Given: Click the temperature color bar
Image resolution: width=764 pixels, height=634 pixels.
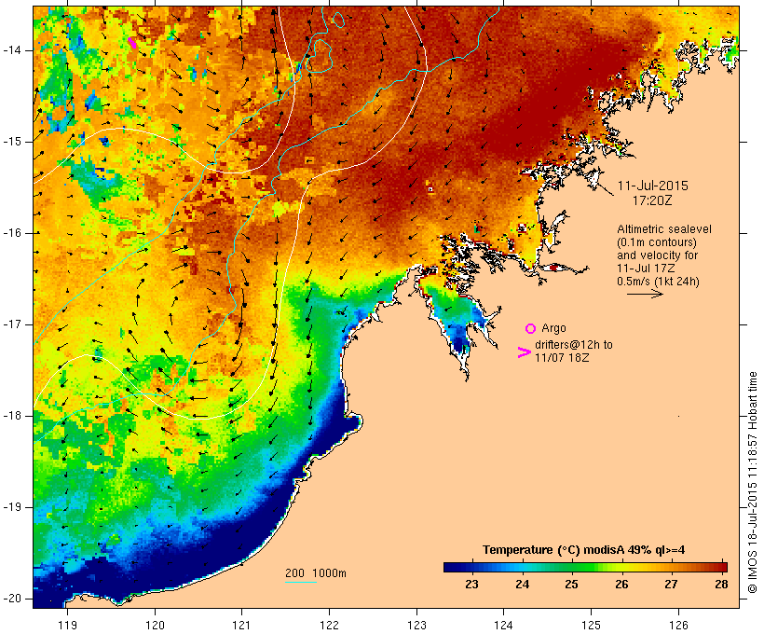Looking at the screenshot, I should point(585,567).
